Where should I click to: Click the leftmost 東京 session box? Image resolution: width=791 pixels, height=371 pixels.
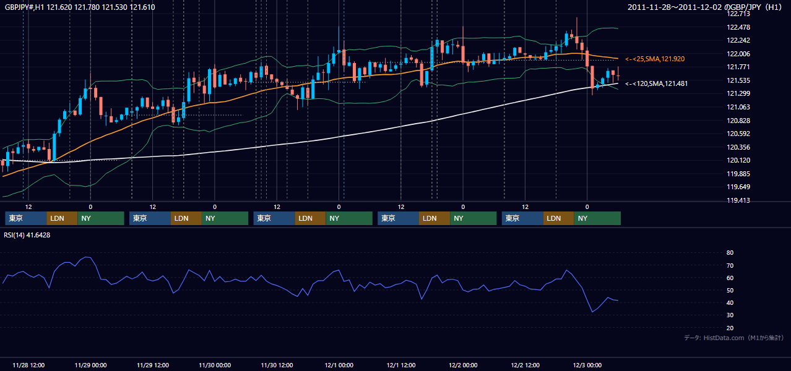tap(25, 218)
